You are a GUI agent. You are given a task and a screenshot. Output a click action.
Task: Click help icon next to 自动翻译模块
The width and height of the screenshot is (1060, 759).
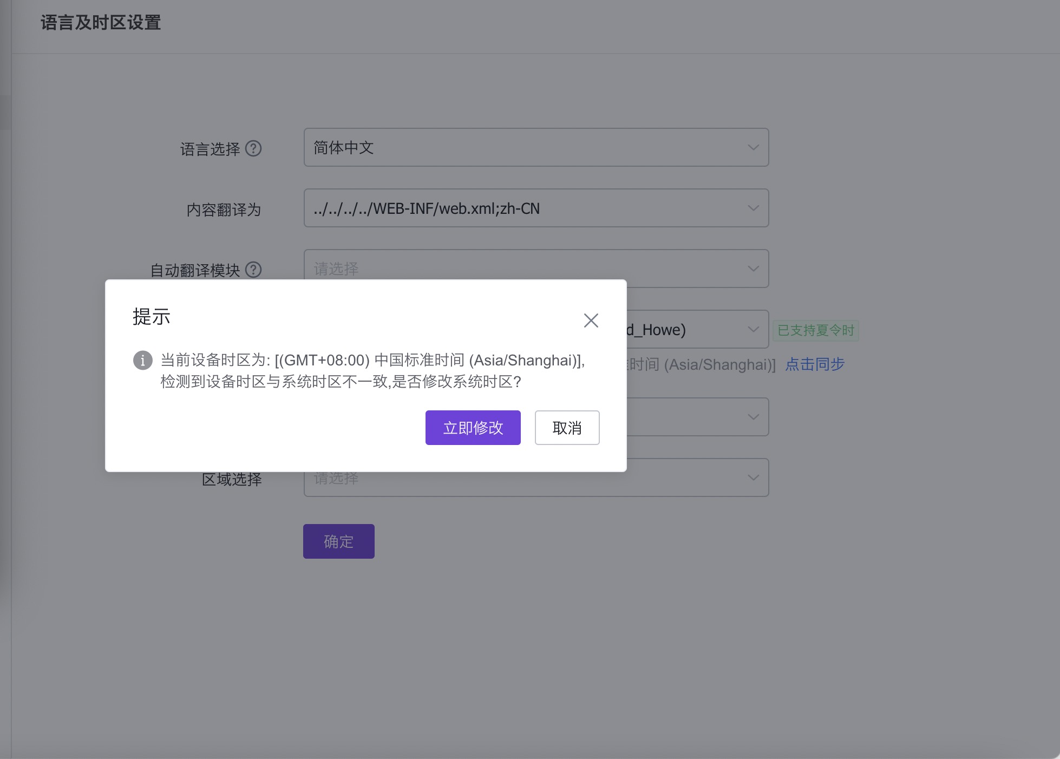[253, 270]
